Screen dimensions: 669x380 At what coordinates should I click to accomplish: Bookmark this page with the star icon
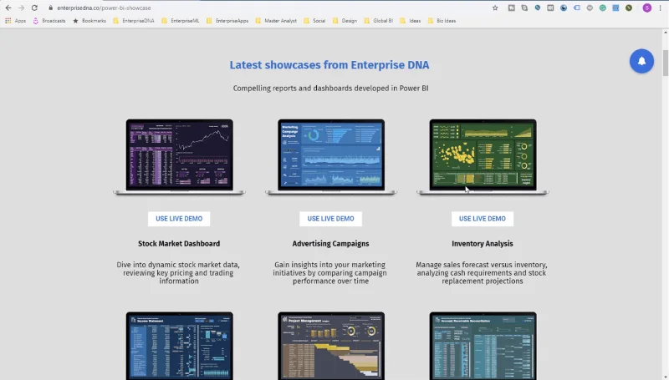pos(495,8)
